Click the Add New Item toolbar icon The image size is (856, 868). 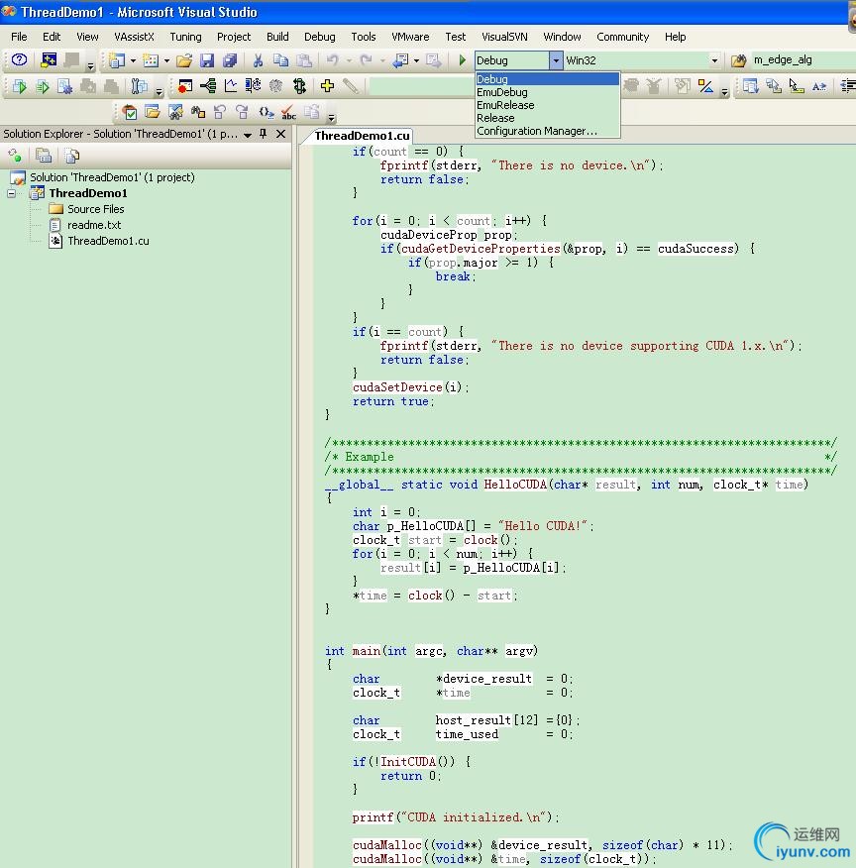point(151,60)
